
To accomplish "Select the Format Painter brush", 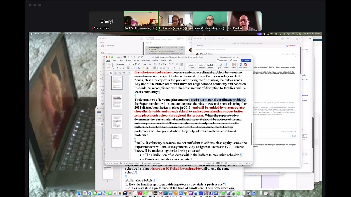I will [x=113, y=69].
